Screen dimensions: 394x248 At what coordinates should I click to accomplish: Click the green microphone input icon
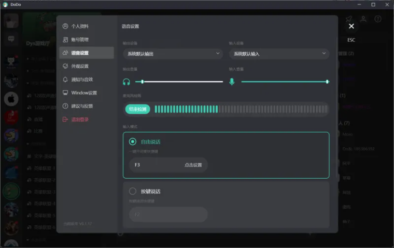tap(232, 82)
